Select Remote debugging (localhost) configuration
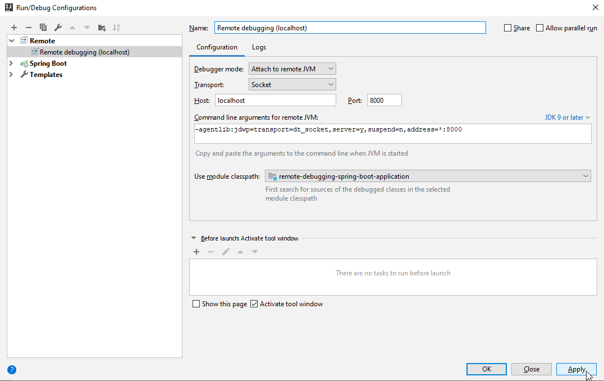604x381 pixels. pyautogui.click(x=94, y=52)
